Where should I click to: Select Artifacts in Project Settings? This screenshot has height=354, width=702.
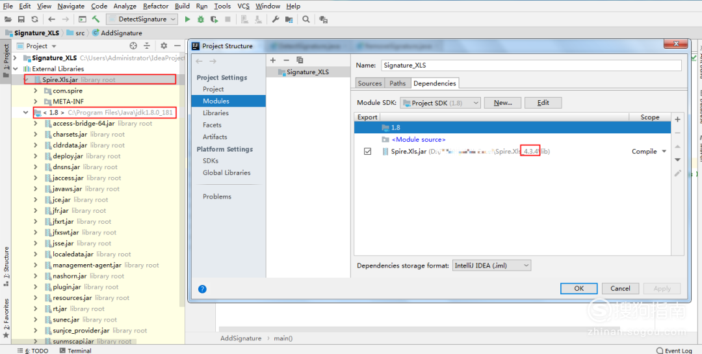215,137
